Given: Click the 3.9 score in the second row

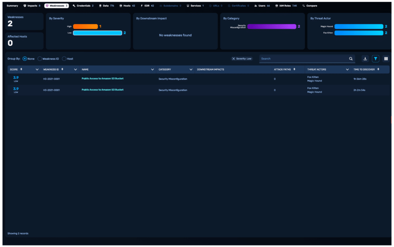Looking at the screenshot, I should (x=16, y=89).
